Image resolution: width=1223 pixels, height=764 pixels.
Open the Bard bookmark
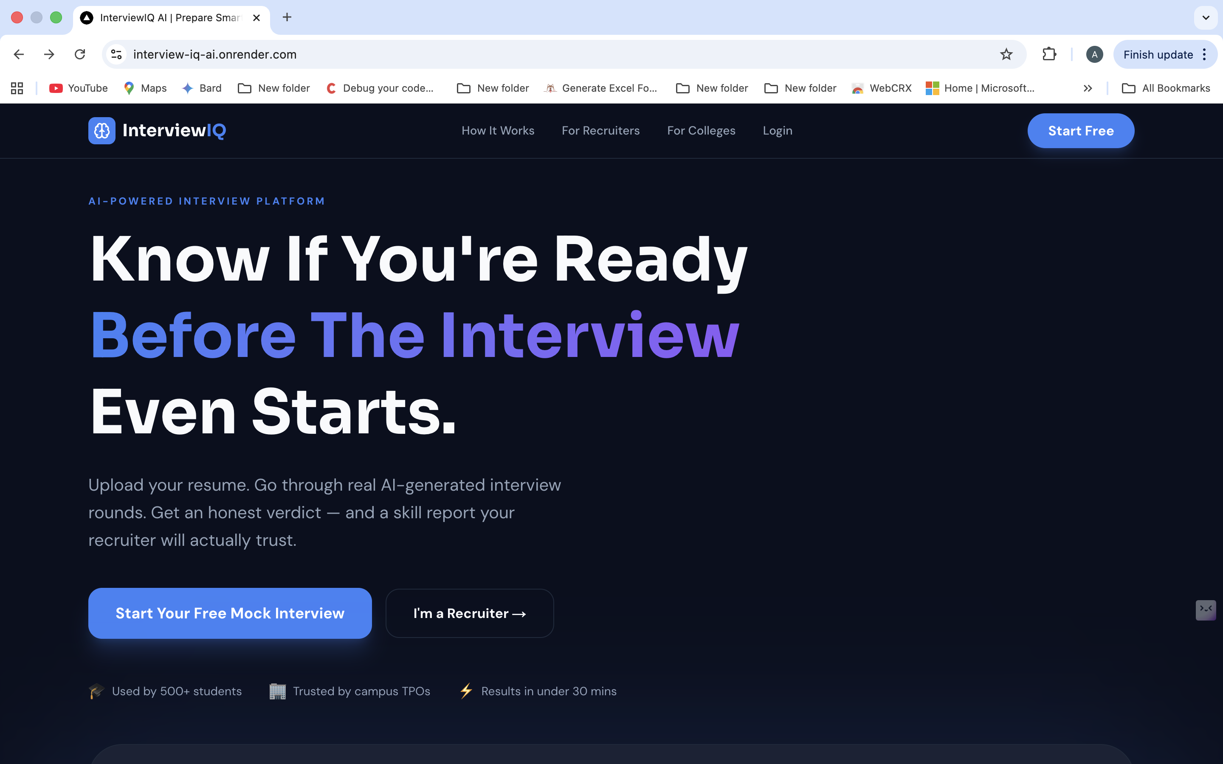tap(202, 88)
